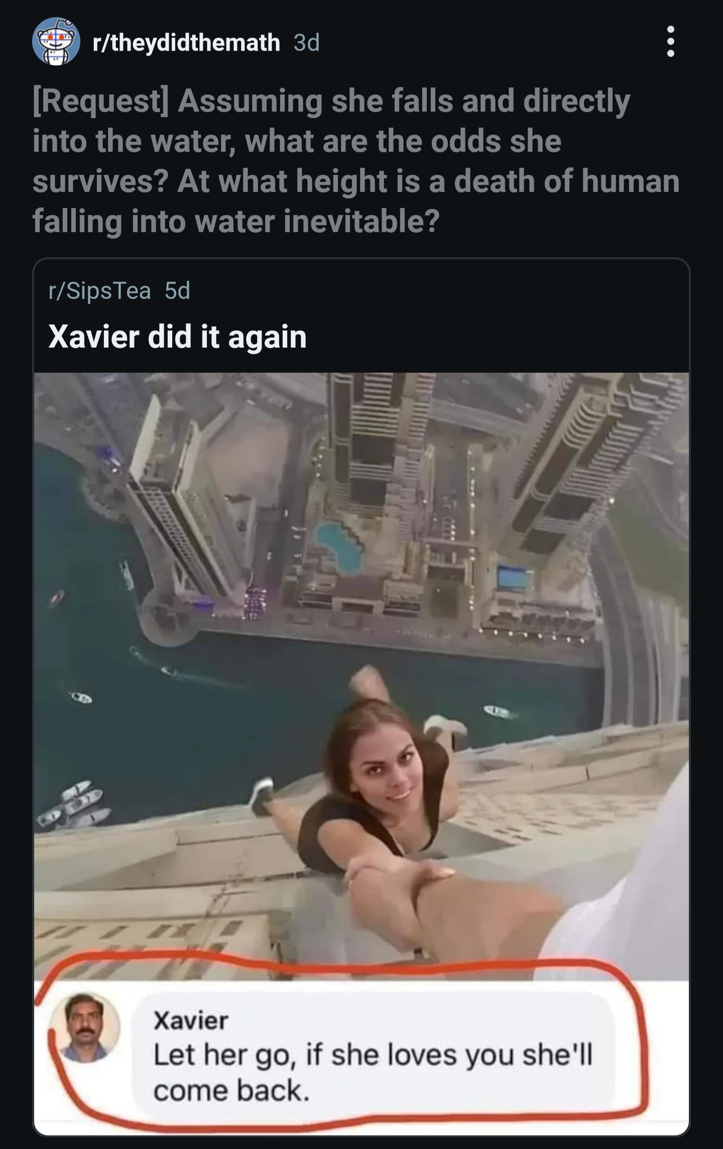723x1149 pixels.
Task: Go to the r/SipsTea crosspost source
Action: pyautogui.click(x=100, y=290)
